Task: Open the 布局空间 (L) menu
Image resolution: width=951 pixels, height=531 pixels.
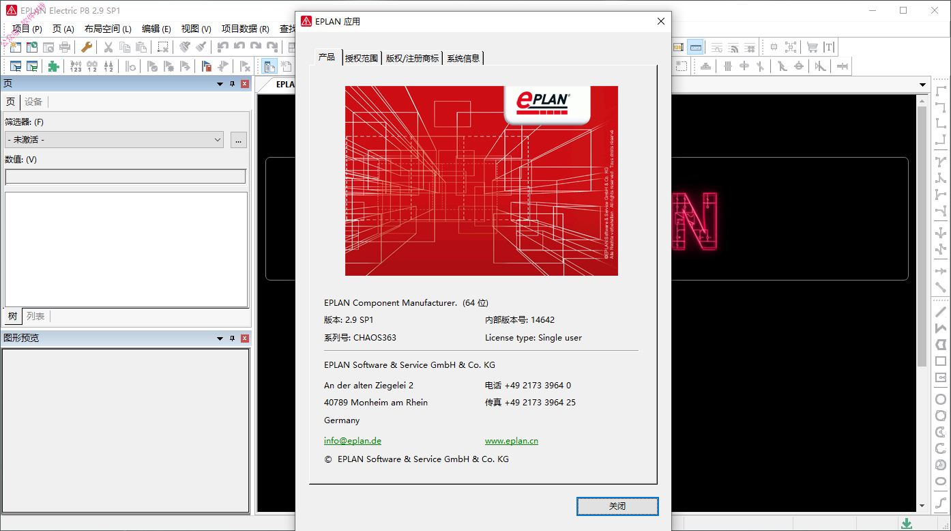Action: tap(108, 29)
